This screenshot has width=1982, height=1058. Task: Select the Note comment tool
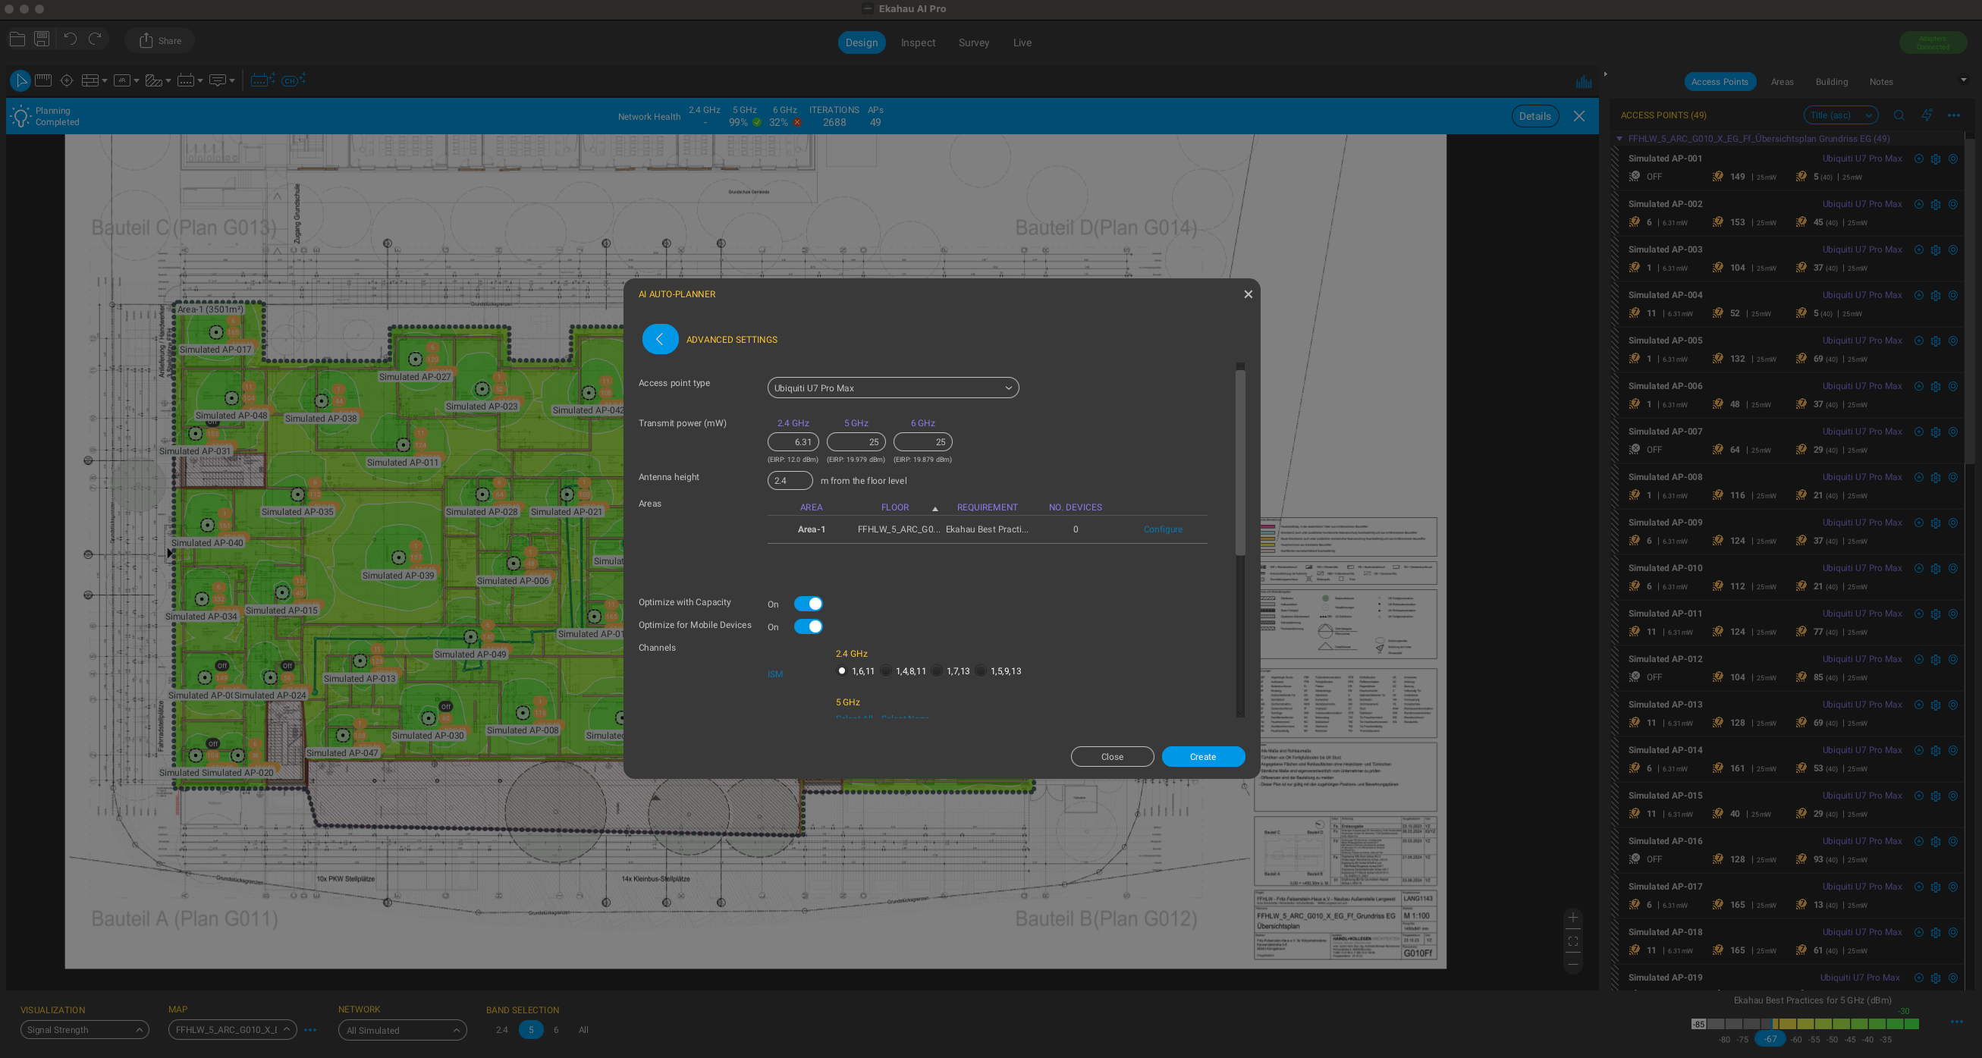coord(218,80)
